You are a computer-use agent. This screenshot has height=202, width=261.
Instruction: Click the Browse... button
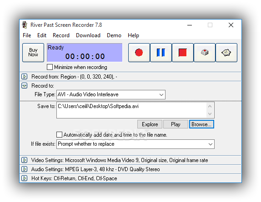click(x=201, y=124)
